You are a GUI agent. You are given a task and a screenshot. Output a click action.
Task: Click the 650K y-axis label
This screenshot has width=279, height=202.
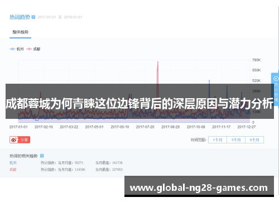[x=257, y=70]
